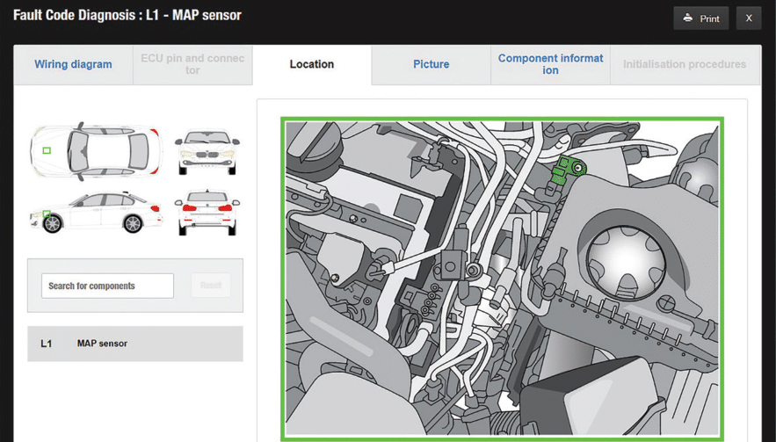Open the Wiring diagram tab

[73, 64]
